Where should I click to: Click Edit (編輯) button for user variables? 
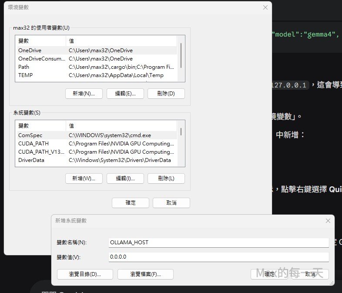126,94
